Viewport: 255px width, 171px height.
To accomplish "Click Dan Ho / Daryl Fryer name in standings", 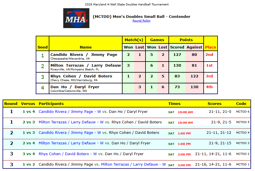I will tap(75, 87).
